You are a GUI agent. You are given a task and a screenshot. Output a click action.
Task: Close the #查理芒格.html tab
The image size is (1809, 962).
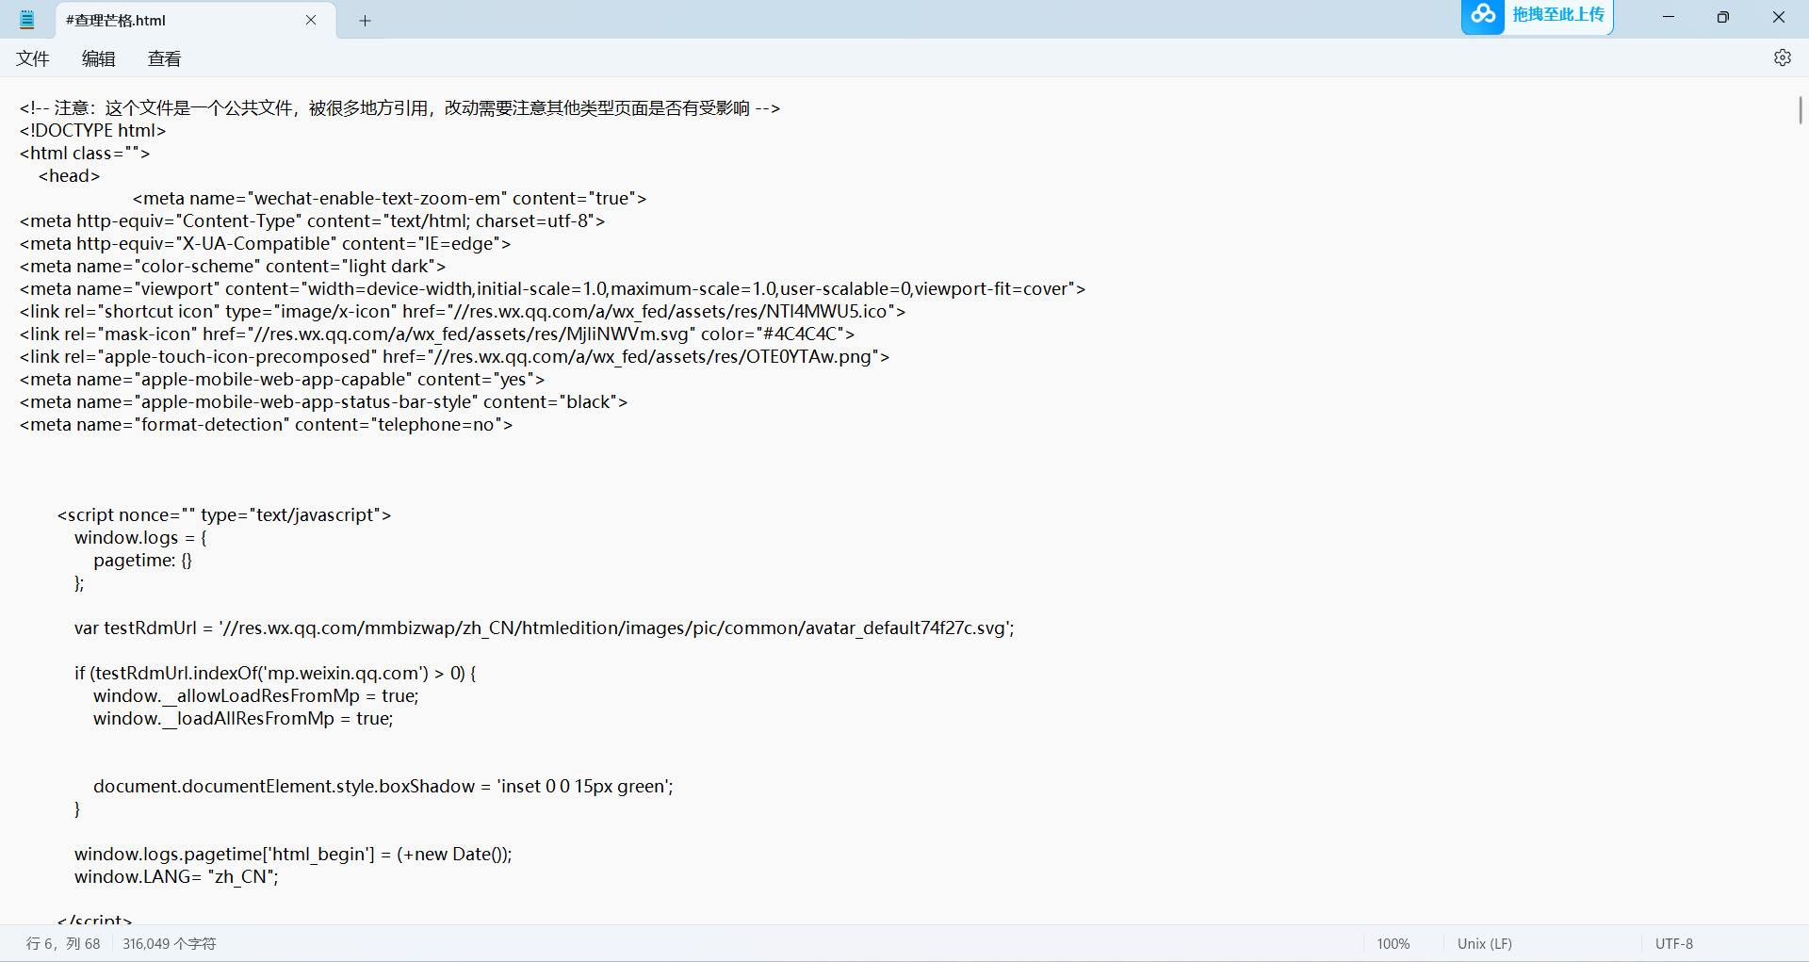311,20
